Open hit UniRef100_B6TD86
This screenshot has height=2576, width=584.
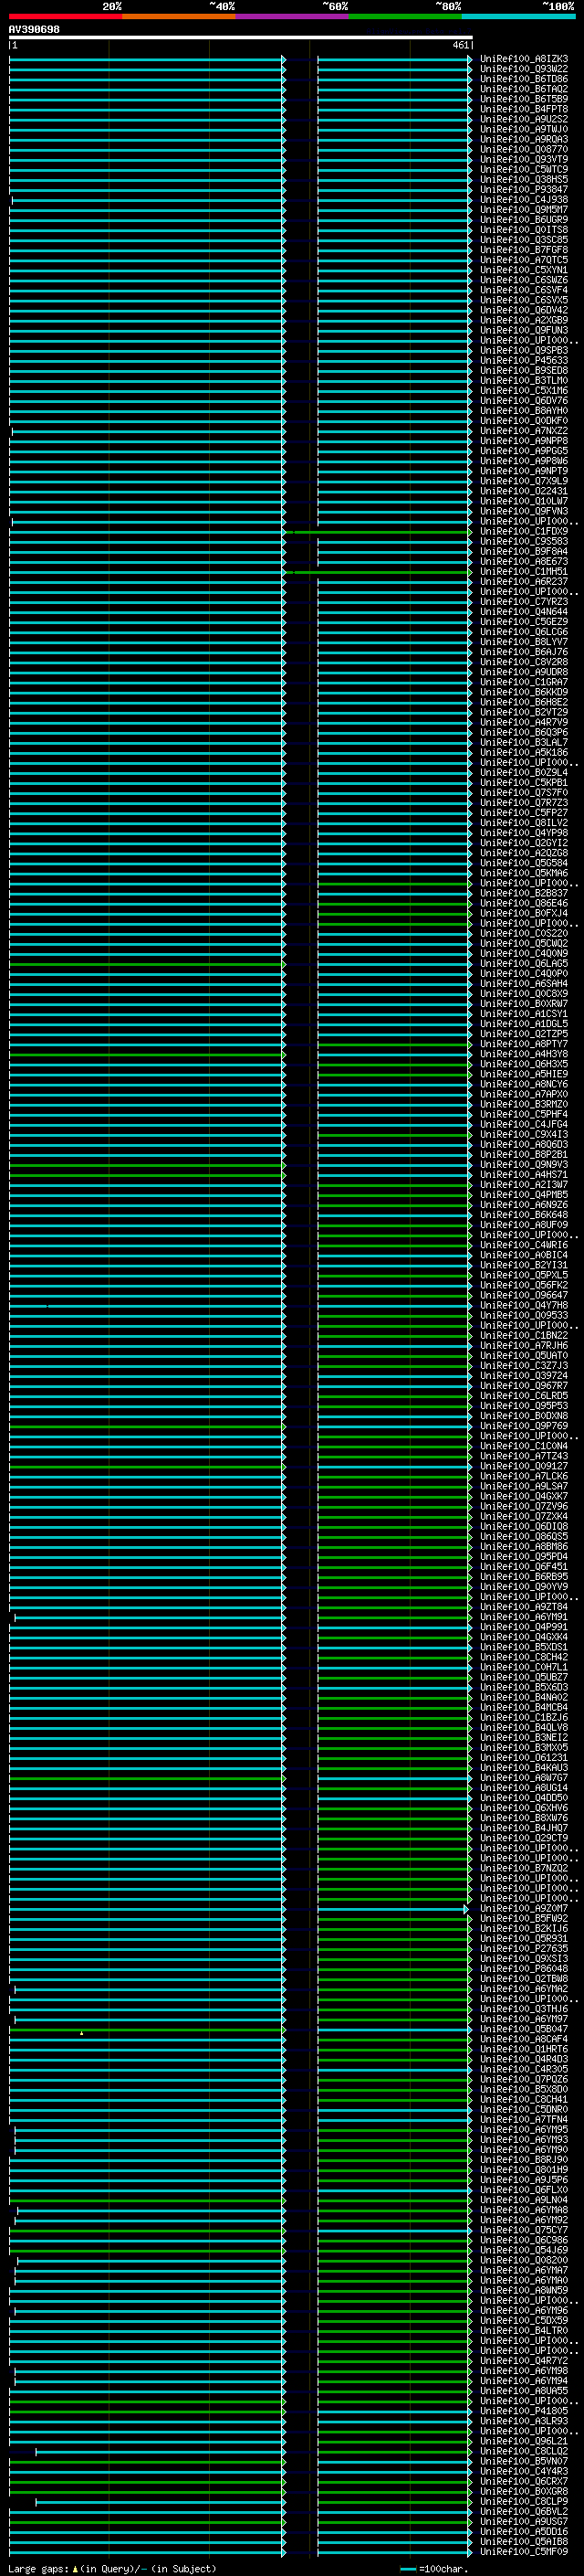click(524, 79)
